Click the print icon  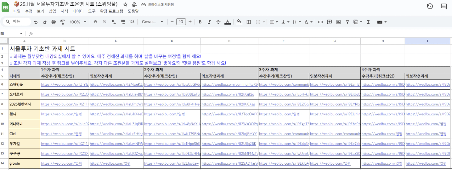pos(54,22)
